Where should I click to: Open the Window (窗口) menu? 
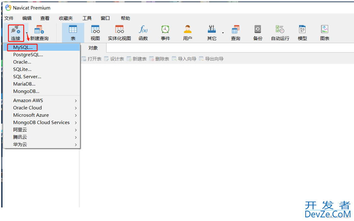[105, 18]
